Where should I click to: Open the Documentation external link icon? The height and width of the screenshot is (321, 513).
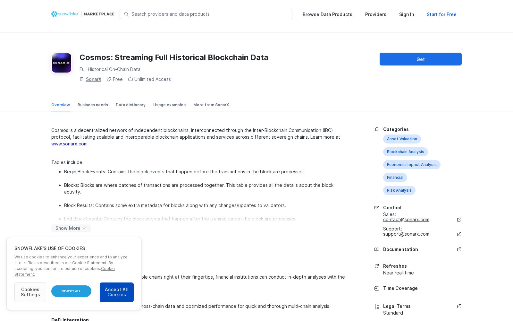(x=459, y=249)
